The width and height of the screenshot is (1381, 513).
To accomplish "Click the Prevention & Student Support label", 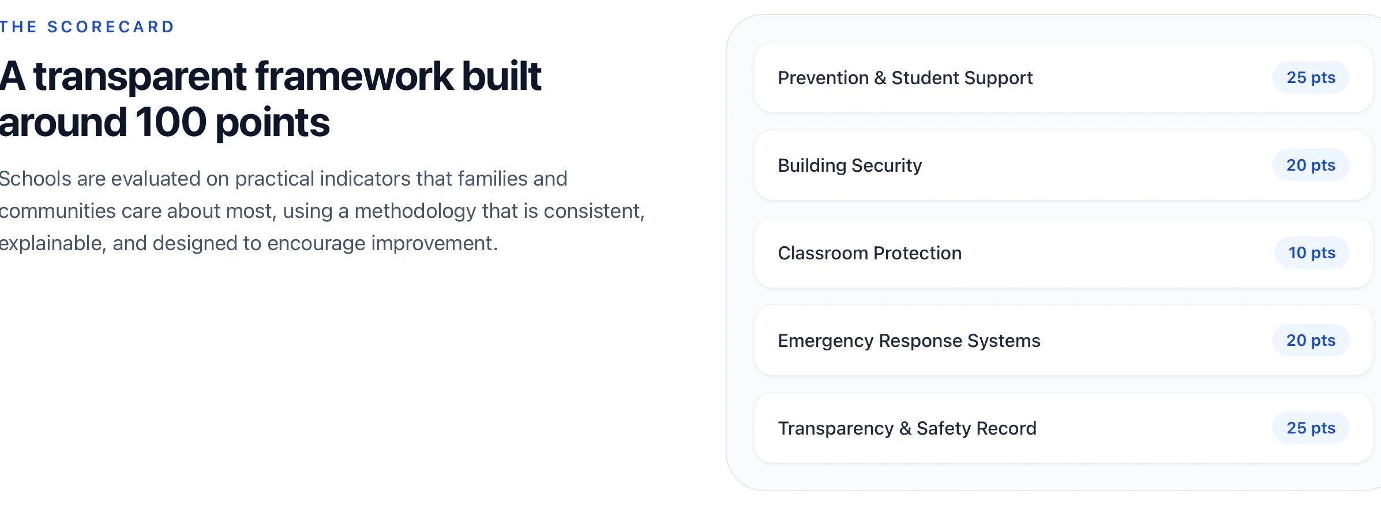I will click(x=905, y=78).
